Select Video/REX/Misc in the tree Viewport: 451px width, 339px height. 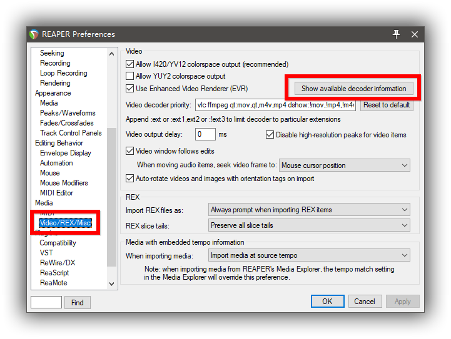[x=65, y=223]
